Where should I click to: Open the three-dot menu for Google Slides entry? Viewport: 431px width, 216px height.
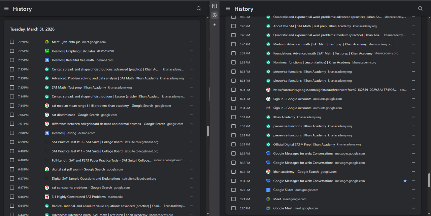pyautogui.click(x=413, y=190)
